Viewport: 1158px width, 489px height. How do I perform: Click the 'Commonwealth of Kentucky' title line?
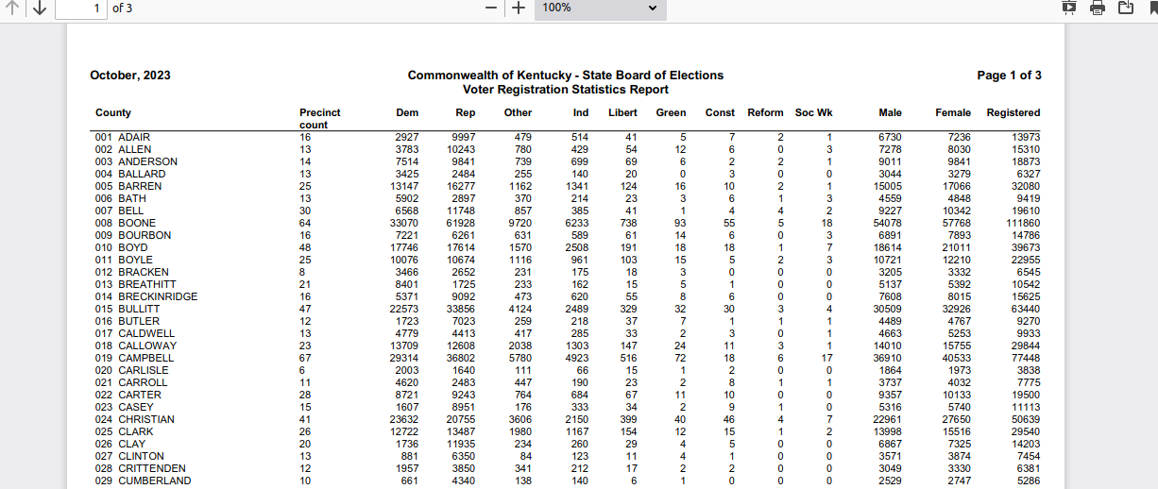566,76
